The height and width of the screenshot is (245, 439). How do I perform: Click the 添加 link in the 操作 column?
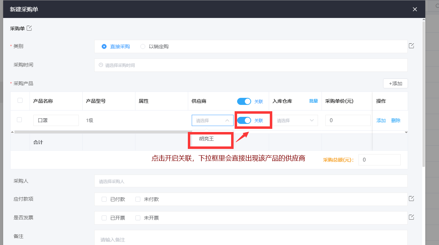(381, 120)
